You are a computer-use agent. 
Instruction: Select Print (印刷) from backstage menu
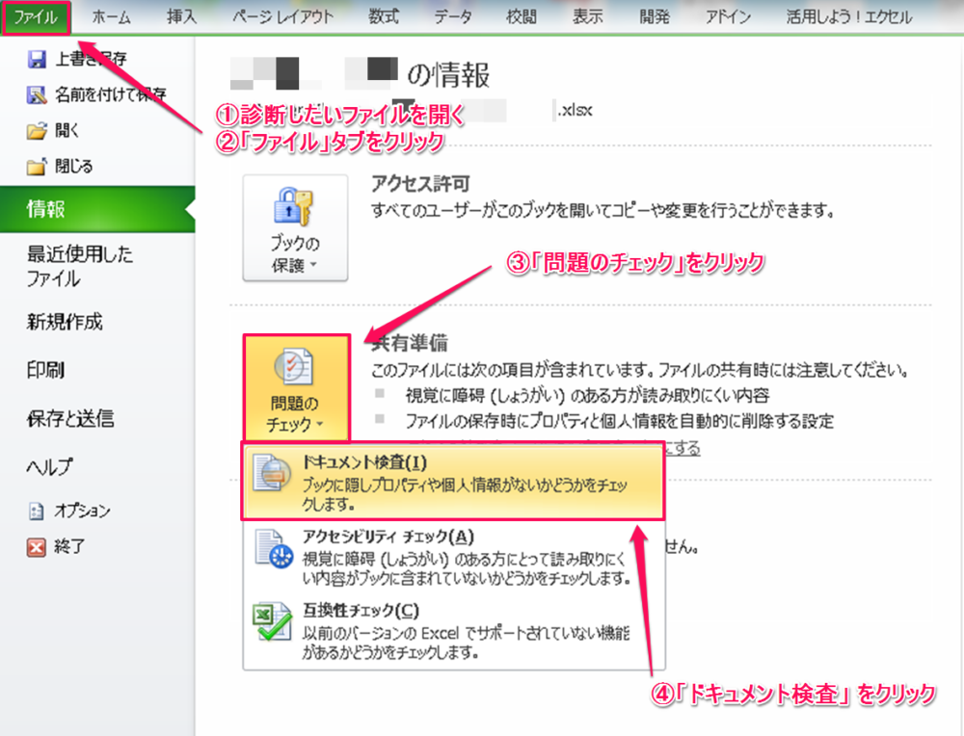click(46, 370)
